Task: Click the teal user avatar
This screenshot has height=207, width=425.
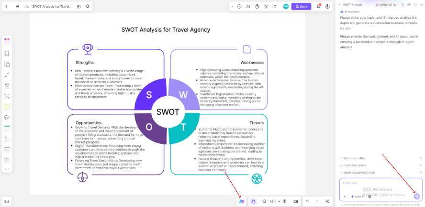Action: coord(286,7)
